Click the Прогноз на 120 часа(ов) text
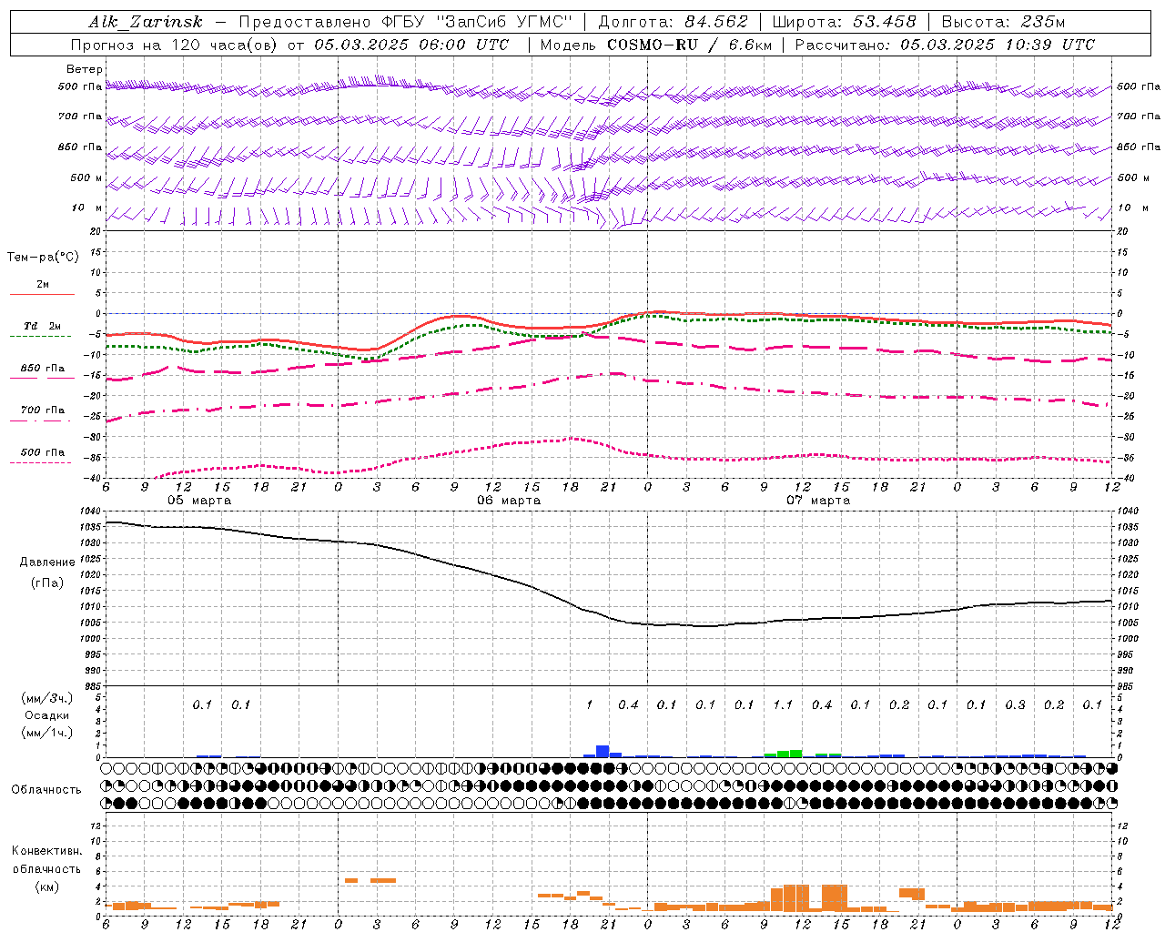The height and width of the screenshot is (932, 1165). pos(176,45)
